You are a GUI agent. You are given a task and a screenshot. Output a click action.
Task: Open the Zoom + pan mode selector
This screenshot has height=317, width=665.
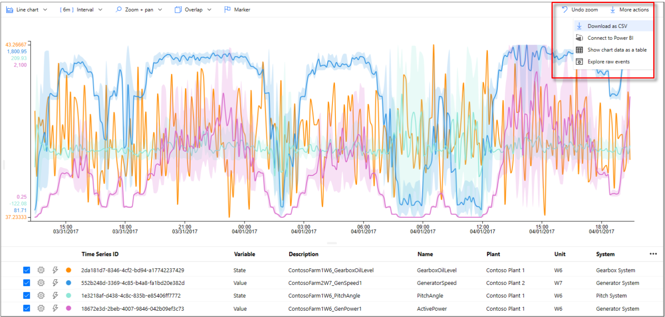coord(139,9)
